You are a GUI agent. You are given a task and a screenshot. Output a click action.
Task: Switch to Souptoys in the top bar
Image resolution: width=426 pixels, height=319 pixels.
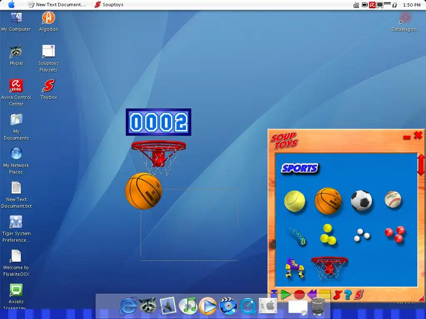click(x=109, y=5)
